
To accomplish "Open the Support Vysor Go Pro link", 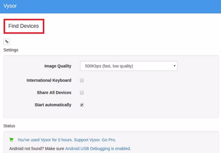I will click(x=67, y=140).
